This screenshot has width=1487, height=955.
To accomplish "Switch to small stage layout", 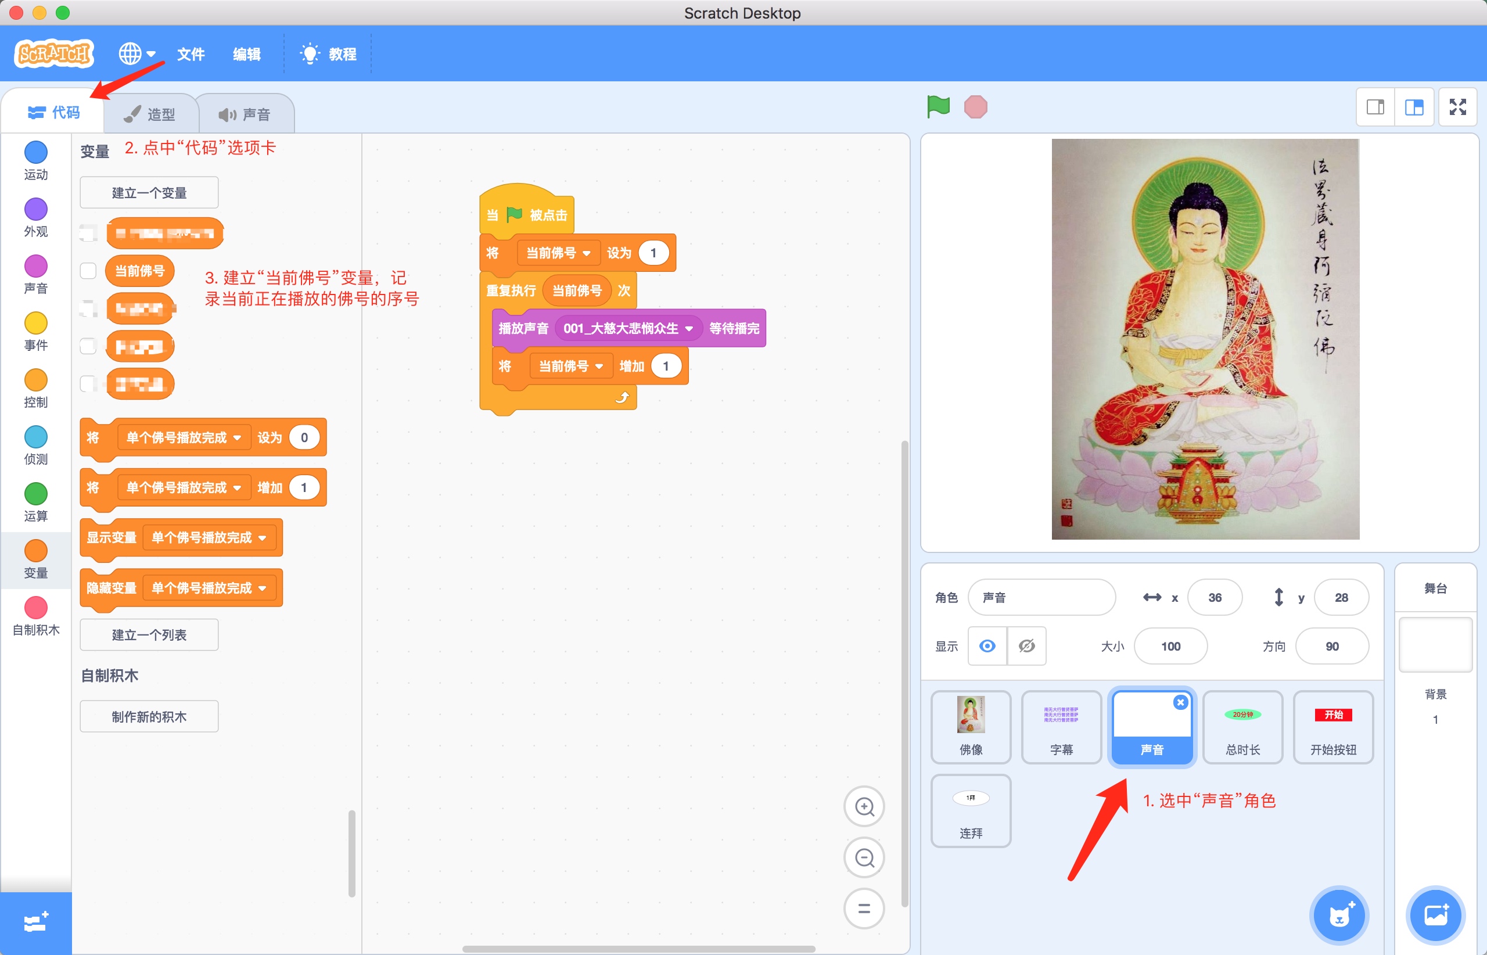I will click(1375, 107).
